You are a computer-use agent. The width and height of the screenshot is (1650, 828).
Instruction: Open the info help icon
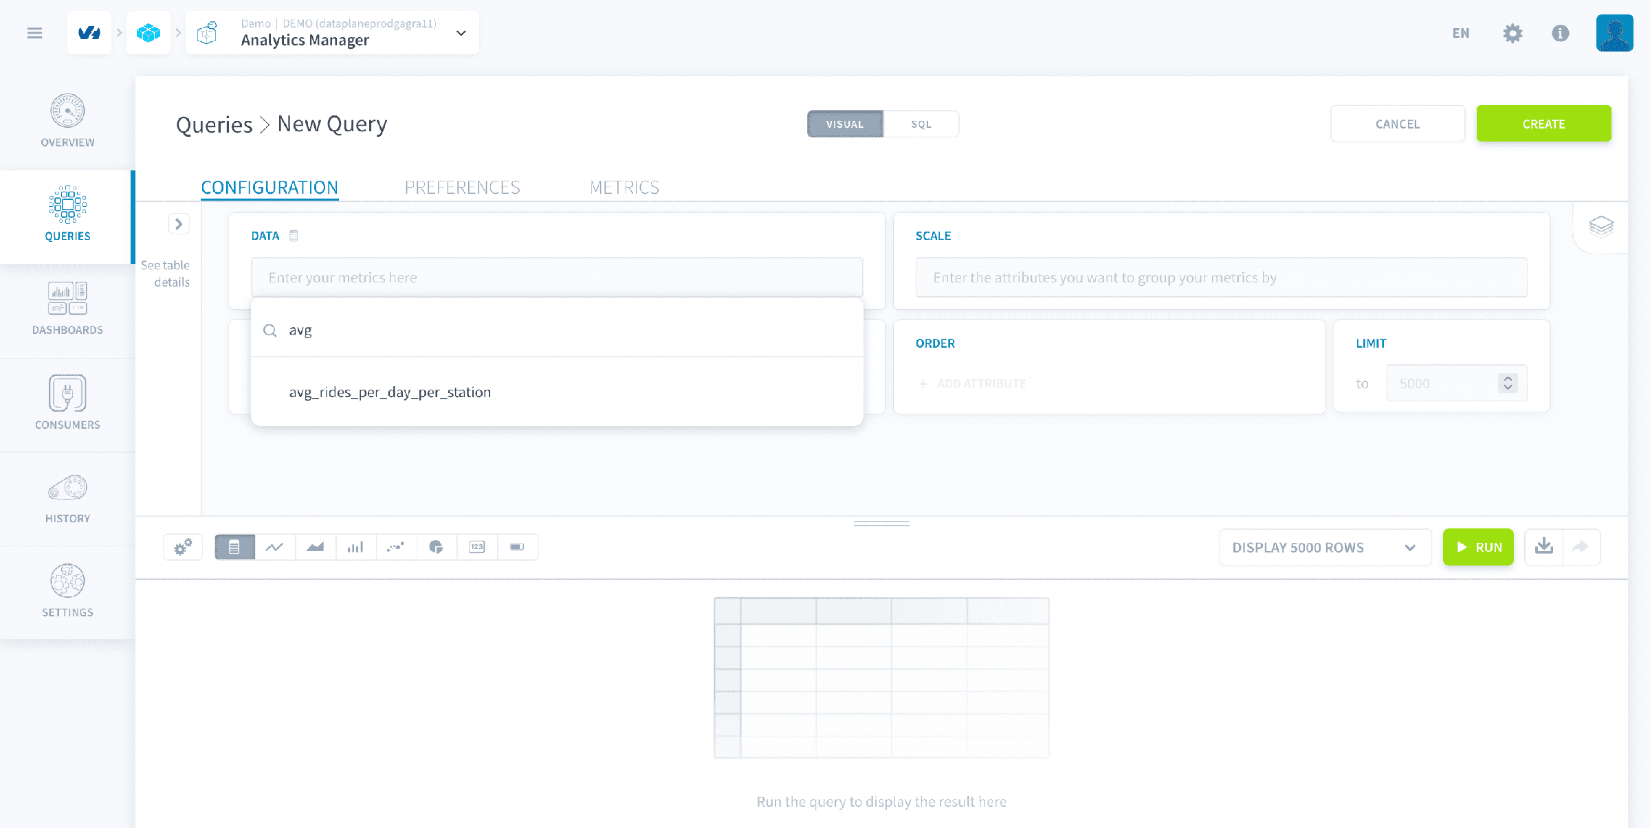1561,33
